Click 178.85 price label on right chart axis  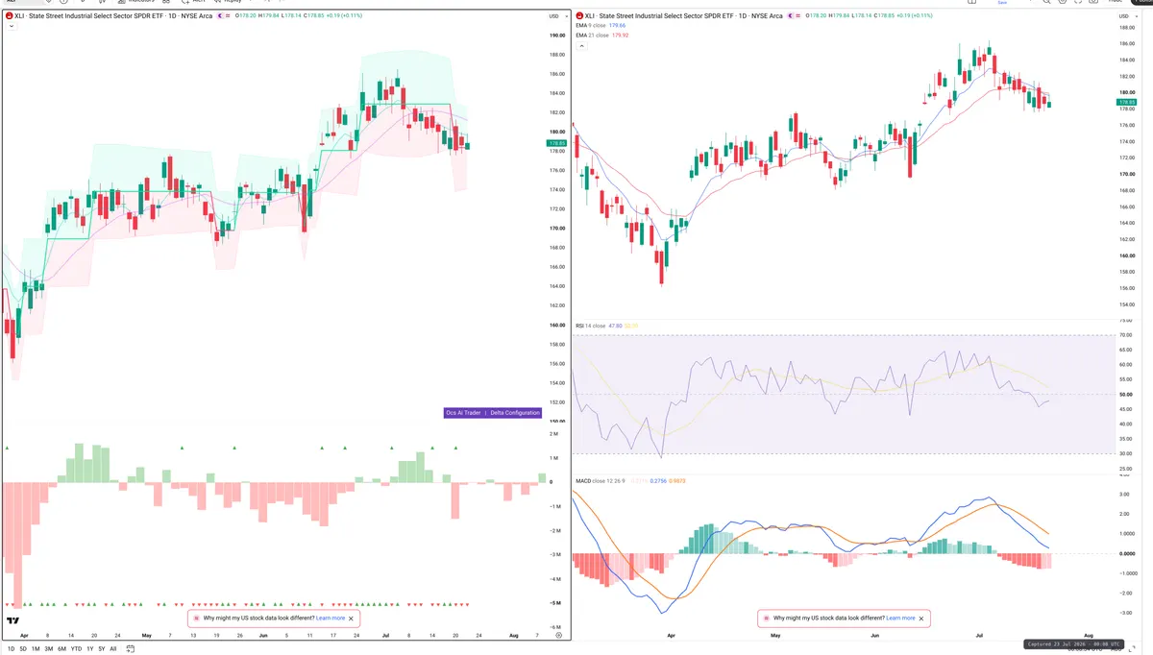tap(1127, 101)
